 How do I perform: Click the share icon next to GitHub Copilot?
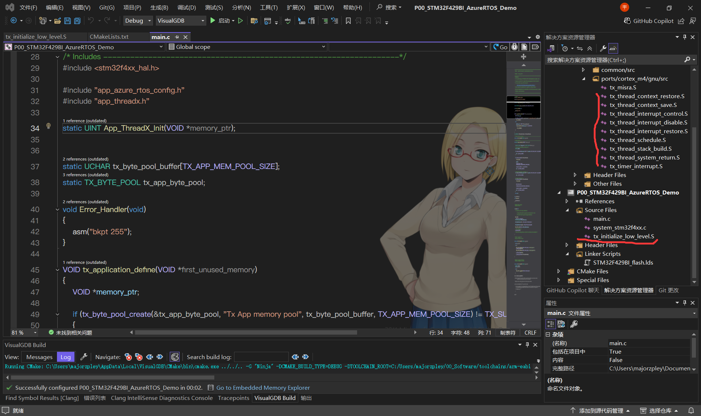click(x=681, y=21)
